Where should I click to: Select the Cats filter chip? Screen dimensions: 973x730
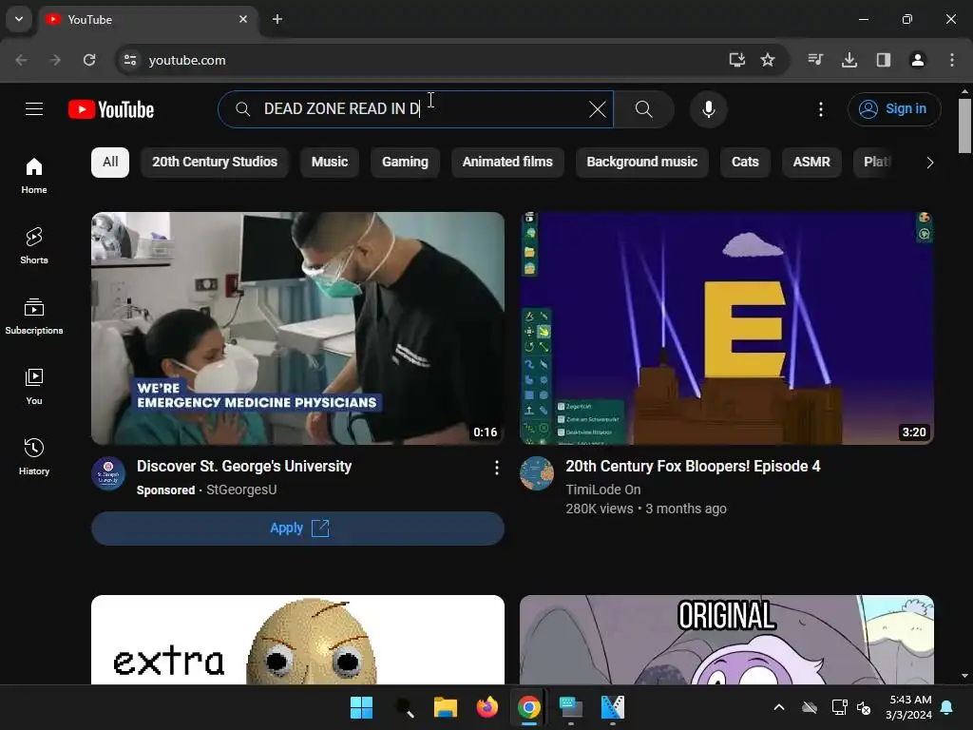pos(745,162)
